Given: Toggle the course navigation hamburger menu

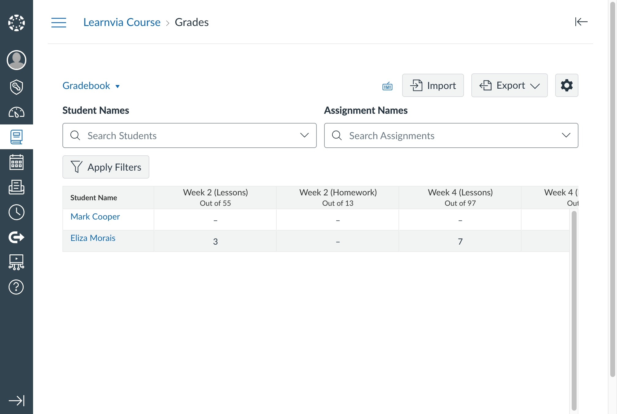Looking at the screenshot, I should click(x=59, y=23).
